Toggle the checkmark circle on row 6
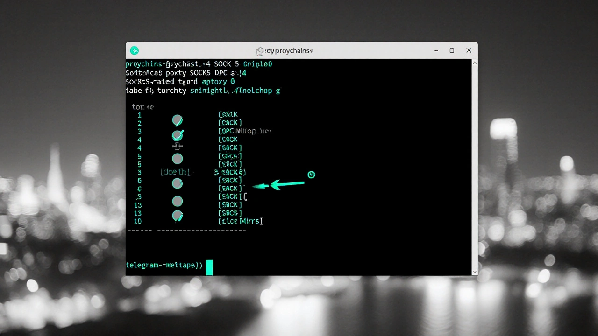The width and height of the screenshot is (598, 336). [177, 183]
